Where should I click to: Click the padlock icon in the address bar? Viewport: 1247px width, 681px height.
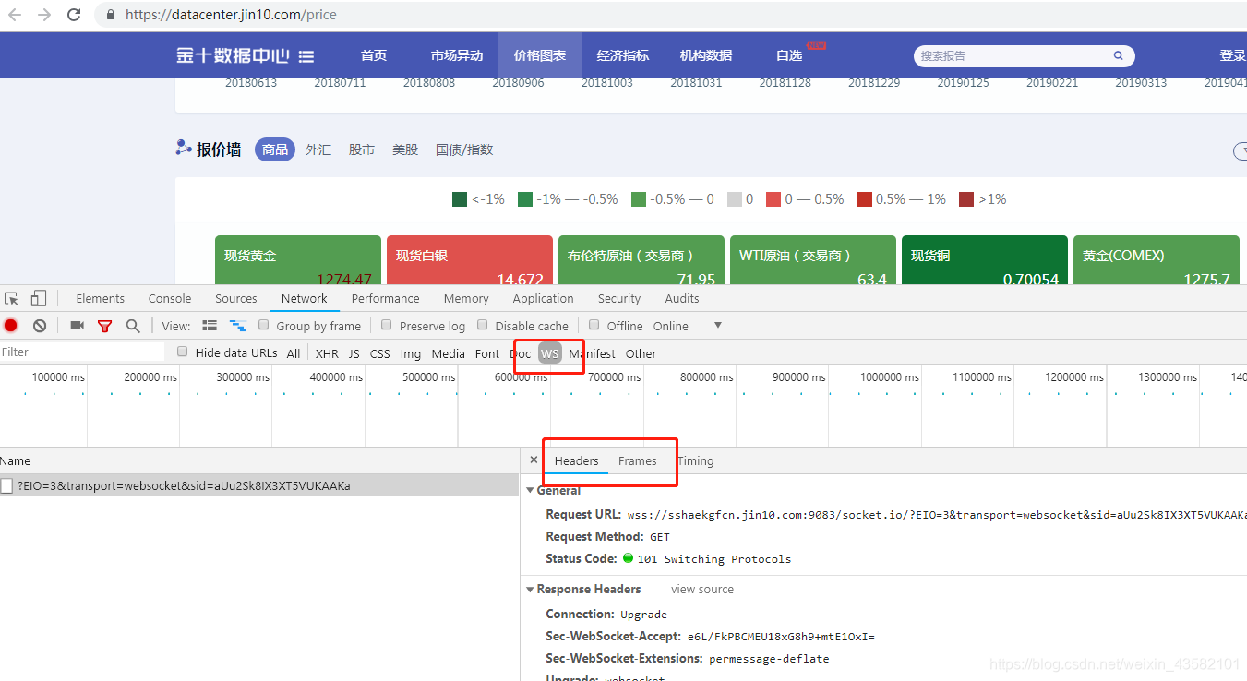111,15
